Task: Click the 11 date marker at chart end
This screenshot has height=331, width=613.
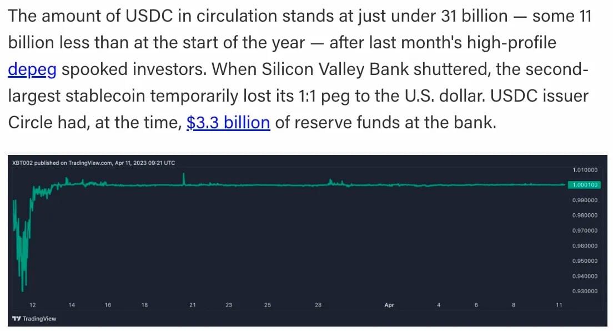Action: click(559, 305)
